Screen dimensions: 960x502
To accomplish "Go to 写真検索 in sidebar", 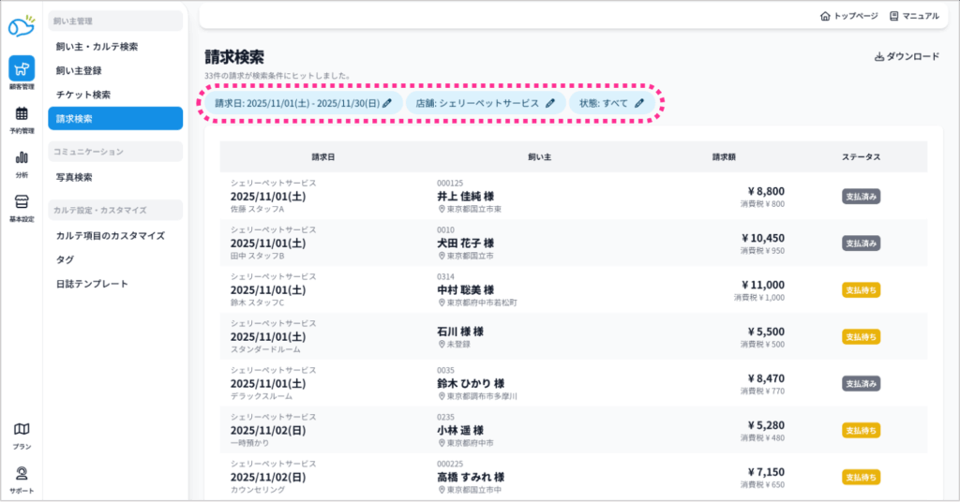I will point(74,177).
